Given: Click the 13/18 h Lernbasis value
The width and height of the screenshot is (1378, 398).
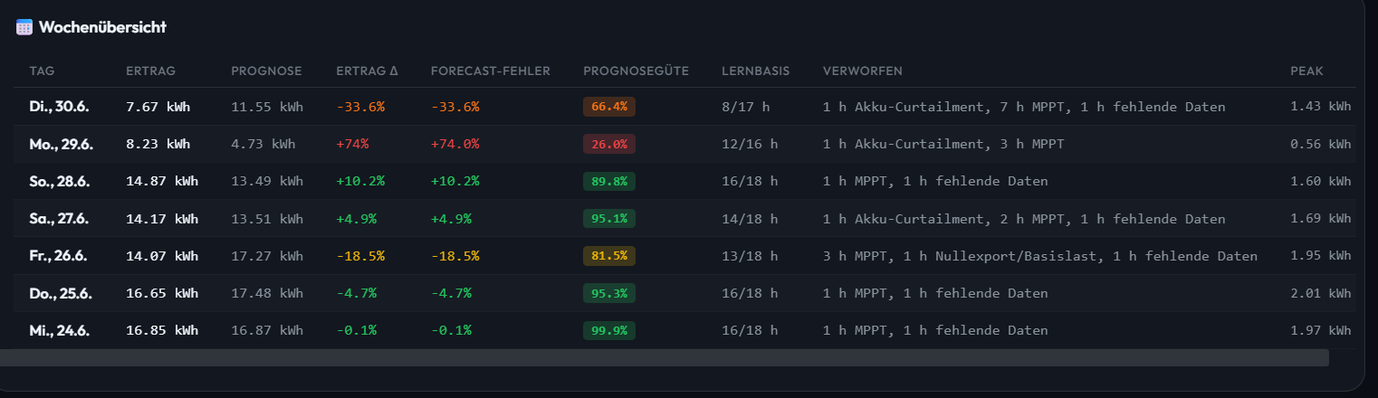Looking at the screenshot, I should pos(750,256).
